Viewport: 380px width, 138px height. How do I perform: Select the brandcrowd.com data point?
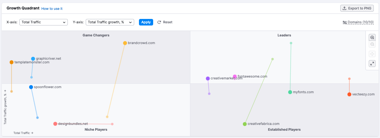click(x=125, y=43)
